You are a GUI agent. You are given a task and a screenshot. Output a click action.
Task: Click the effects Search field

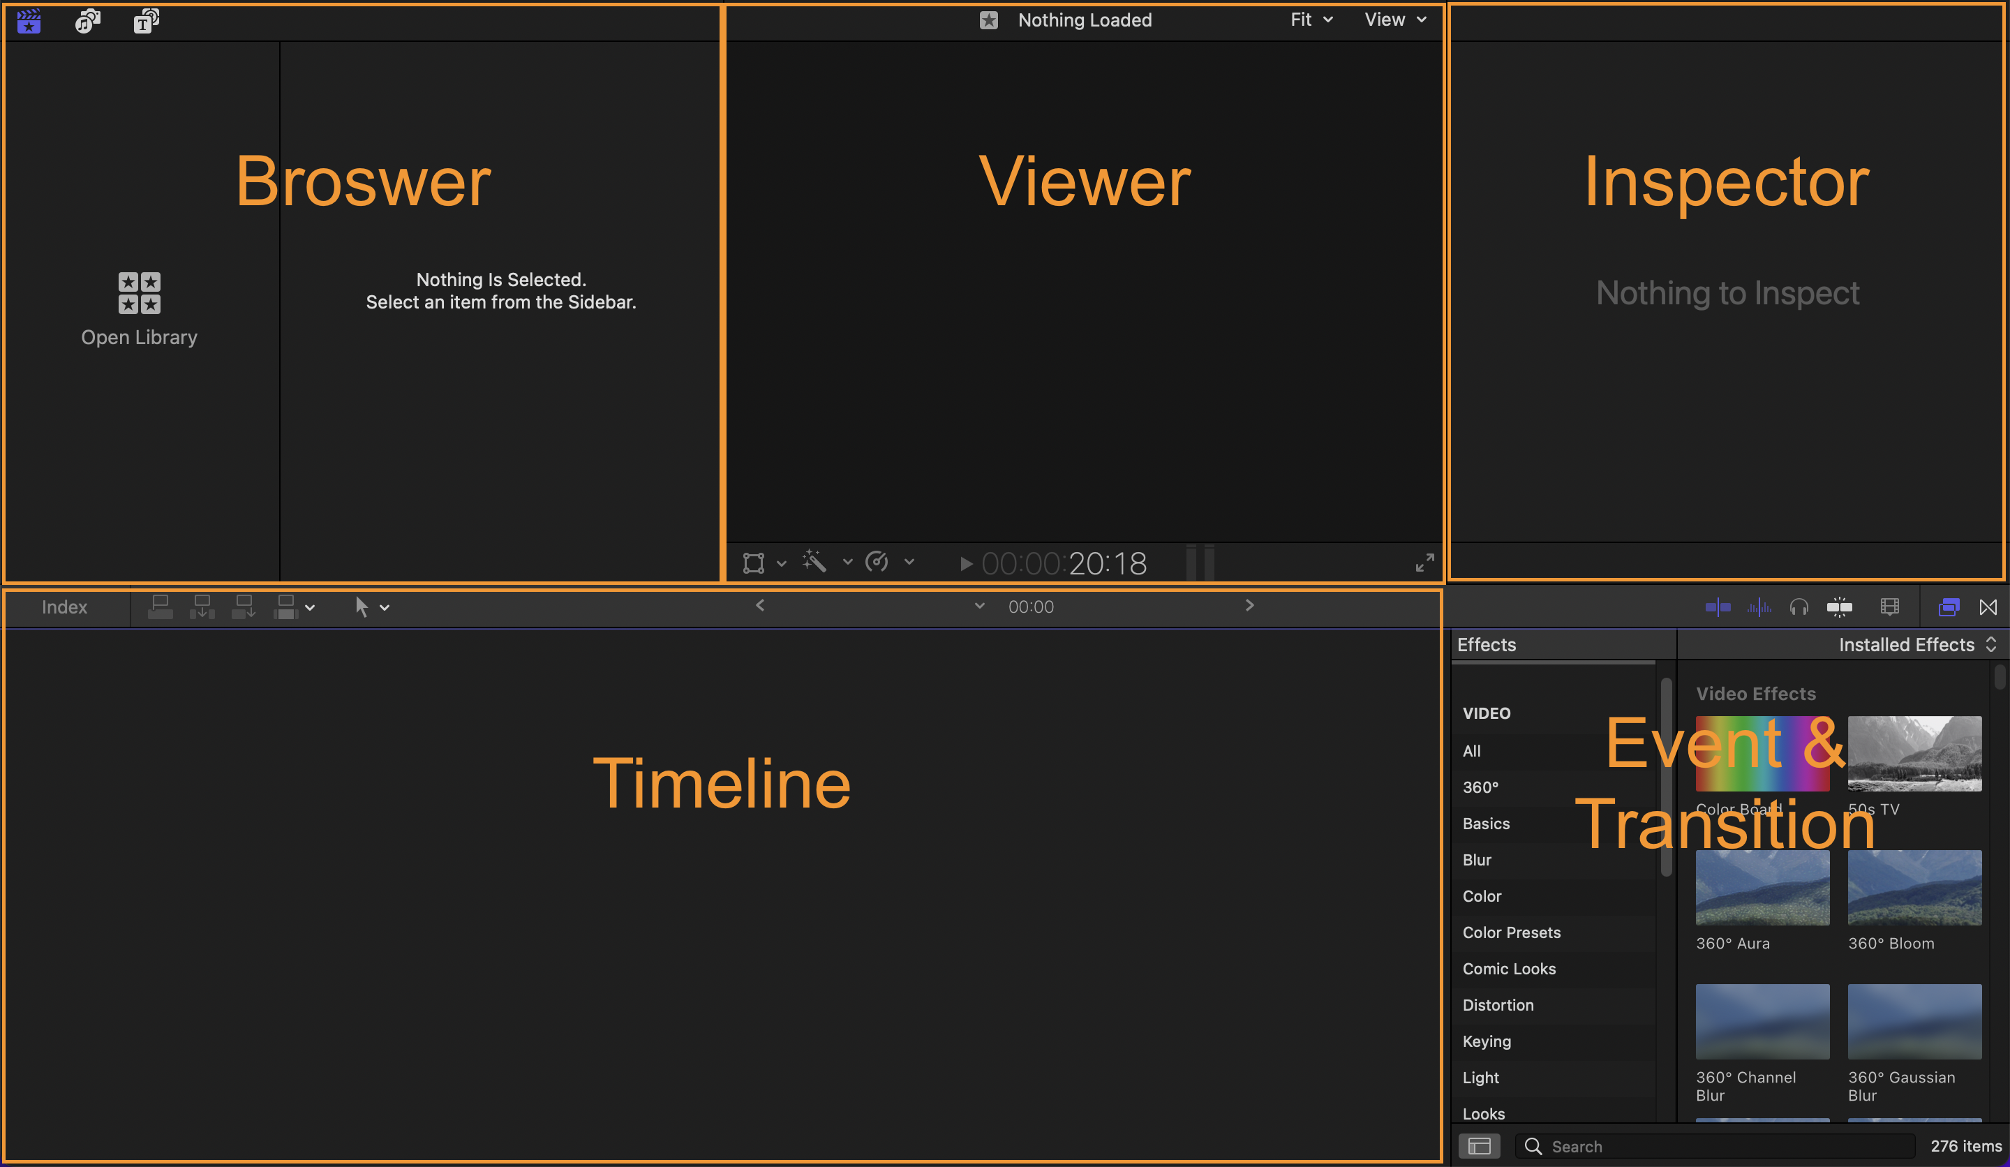[1715, 1146]
